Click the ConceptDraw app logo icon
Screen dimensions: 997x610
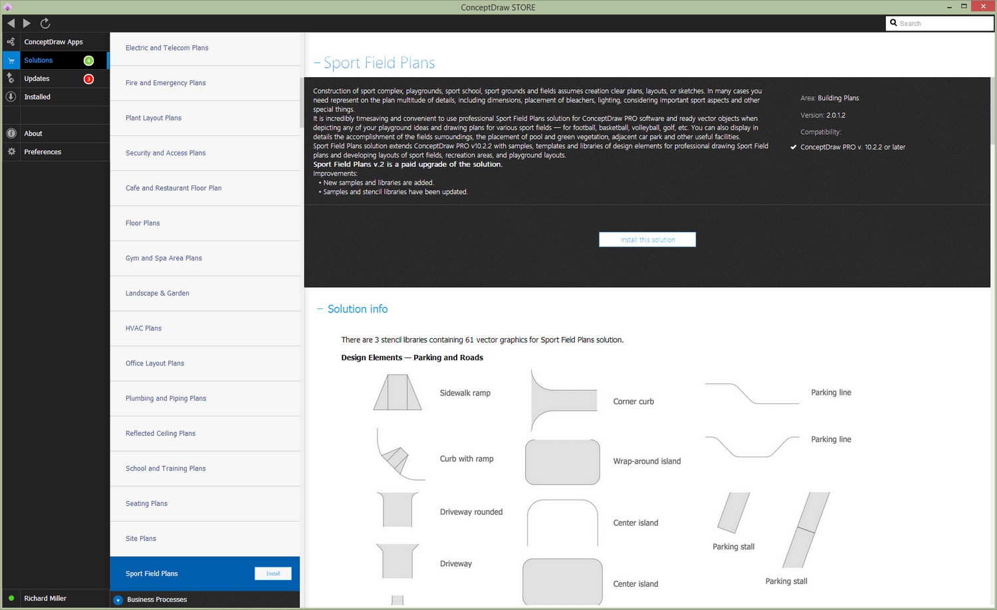7,7
